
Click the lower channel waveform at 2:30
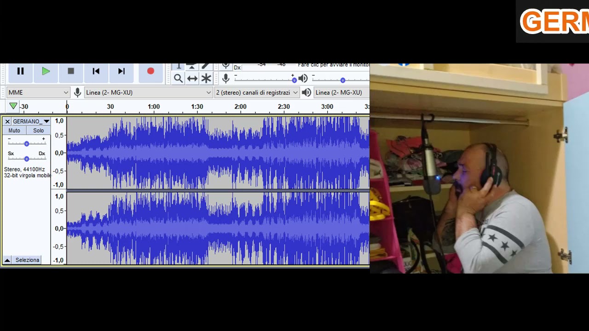tap(284, 228)
